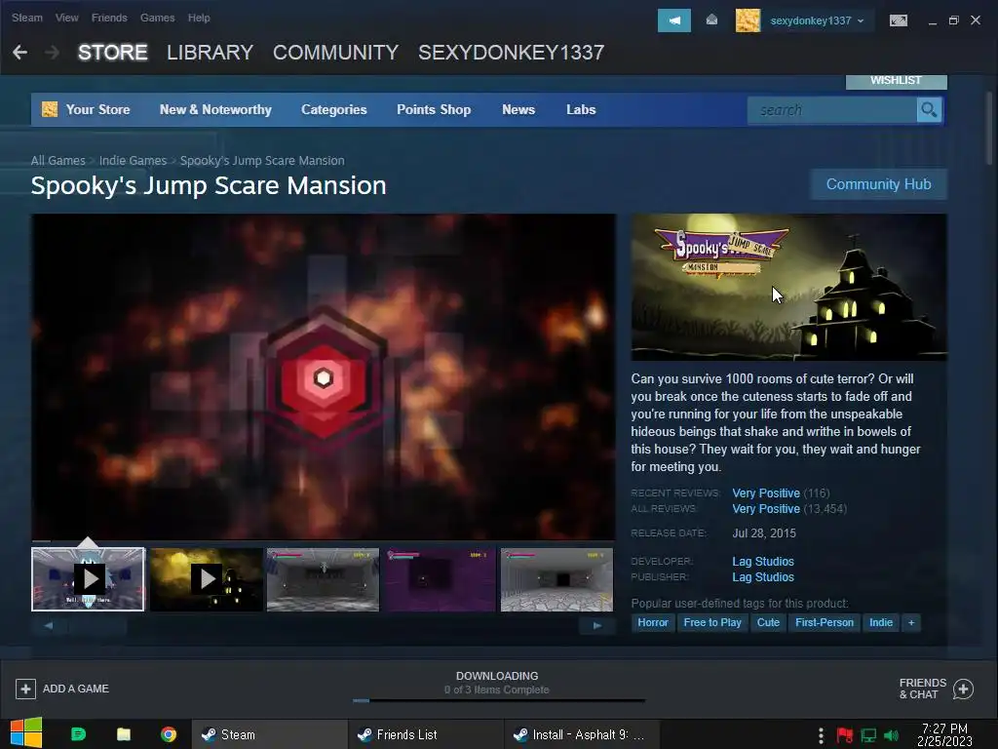Switch to the STORE tab
998x749 pixels.
pyautogui.click(x=113, y=53)
